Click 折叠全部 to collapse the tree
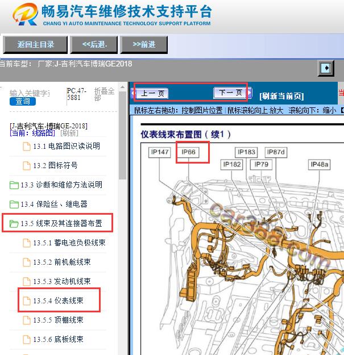 [x=104, y=94]
